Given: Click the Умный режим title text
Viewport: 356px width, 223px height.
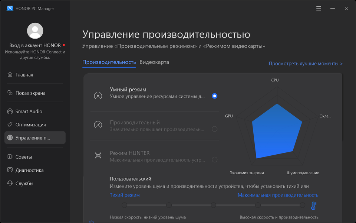Looking at the screenshot, I should (x=128, y=90).
